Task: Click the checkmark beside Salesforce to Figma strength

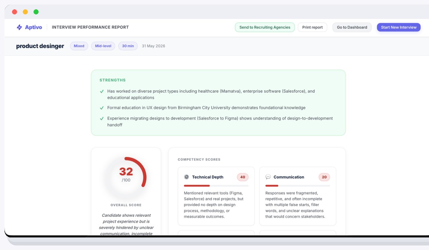Action: tap(102, 118)
